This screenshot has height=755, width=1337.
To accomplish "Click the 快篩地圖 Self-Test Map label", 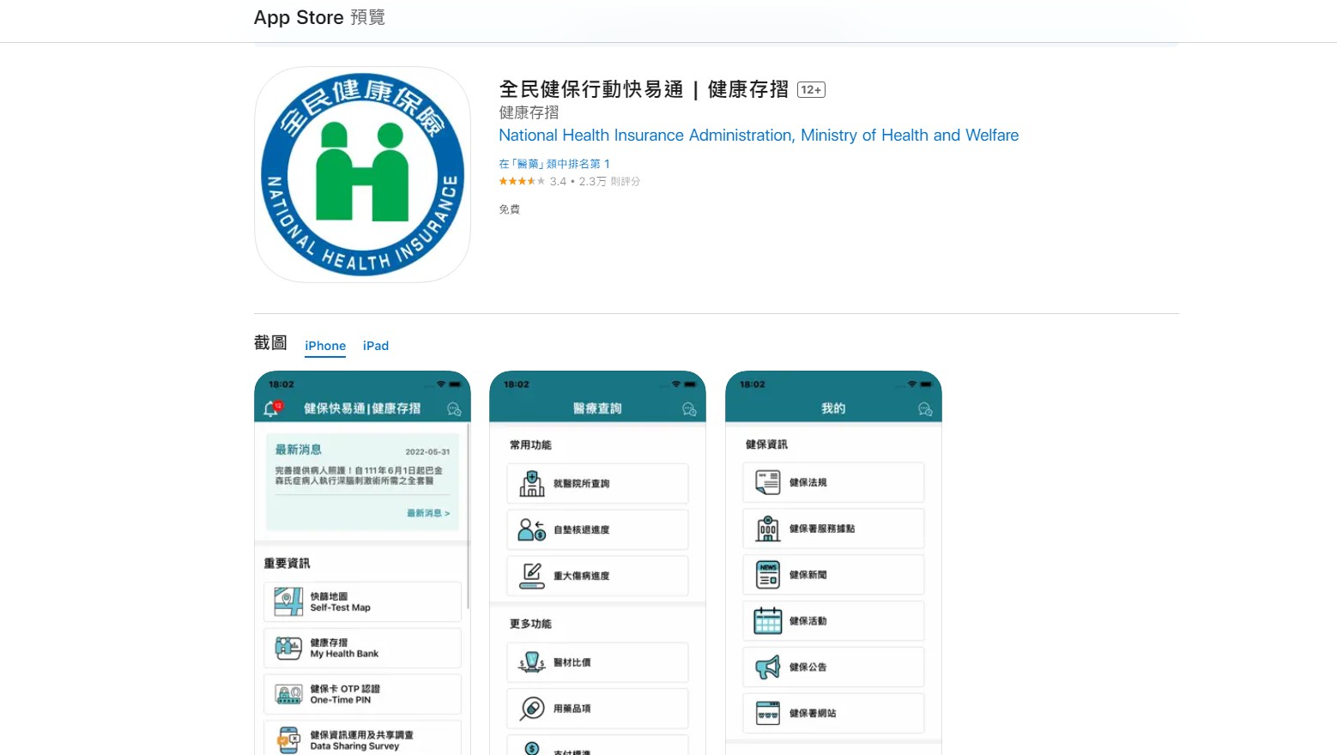I will [340, 602].
